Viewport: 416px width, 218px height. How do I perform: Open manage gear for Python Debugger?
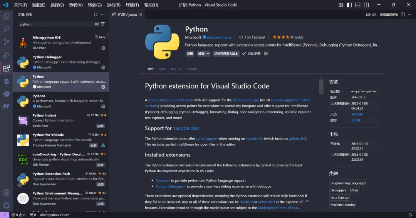click(103, 68)
